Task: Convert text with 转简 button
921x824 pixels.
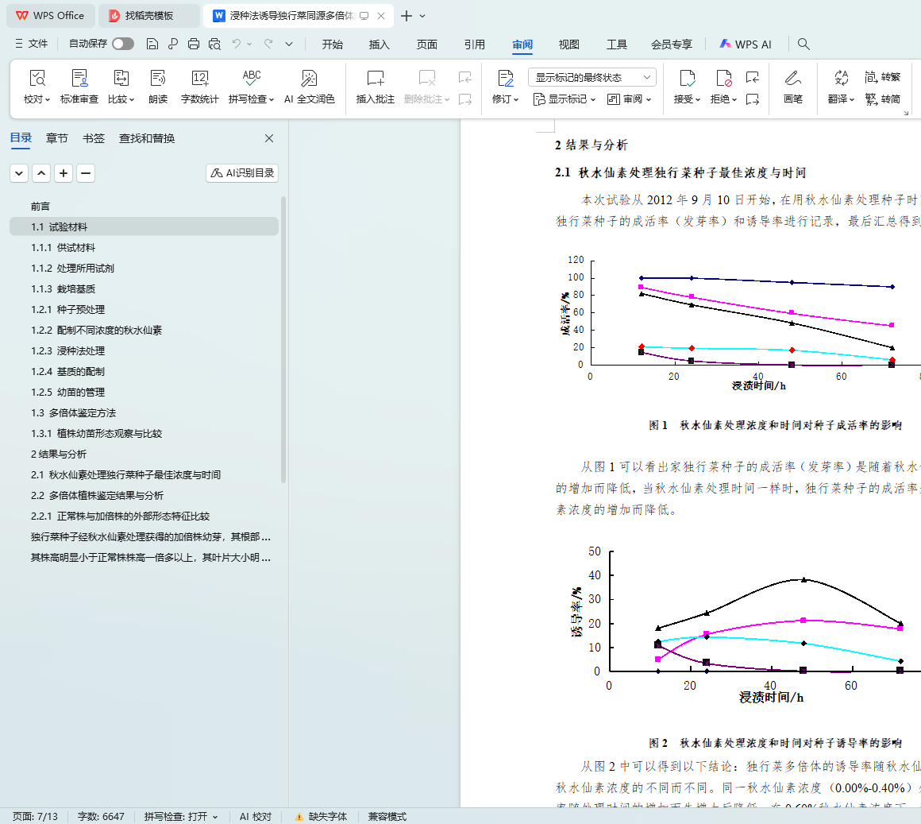Action: coord(883,99)
